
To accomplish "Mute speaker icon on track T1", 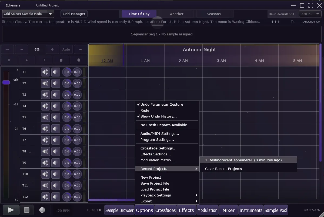I will (45, 72).
